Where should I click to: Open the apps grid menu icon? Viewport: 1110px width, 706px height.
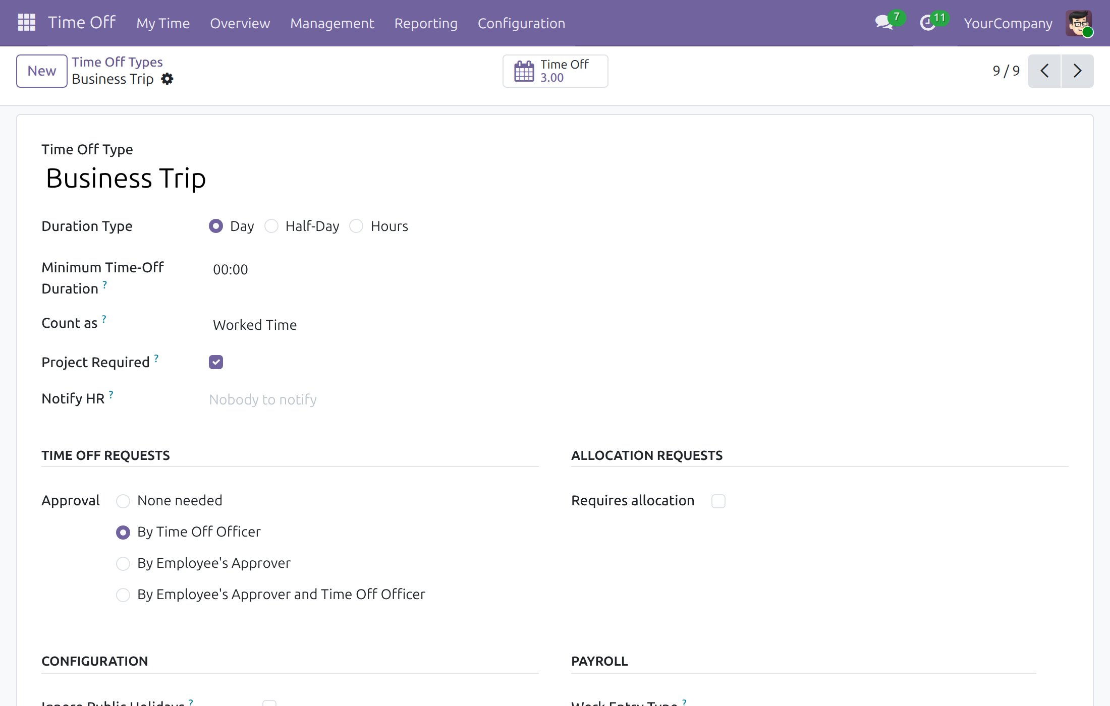point(27,23)
